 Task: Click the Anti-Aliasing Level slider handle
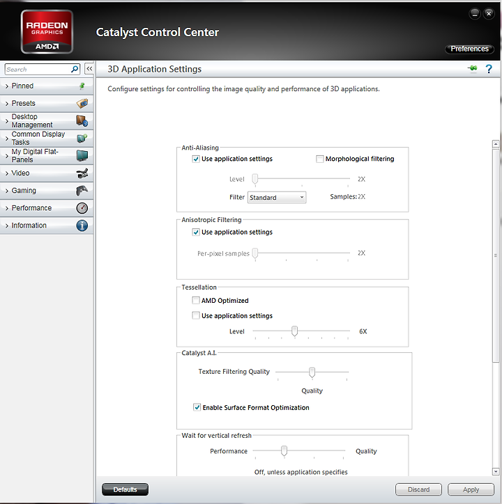[255, 179]
